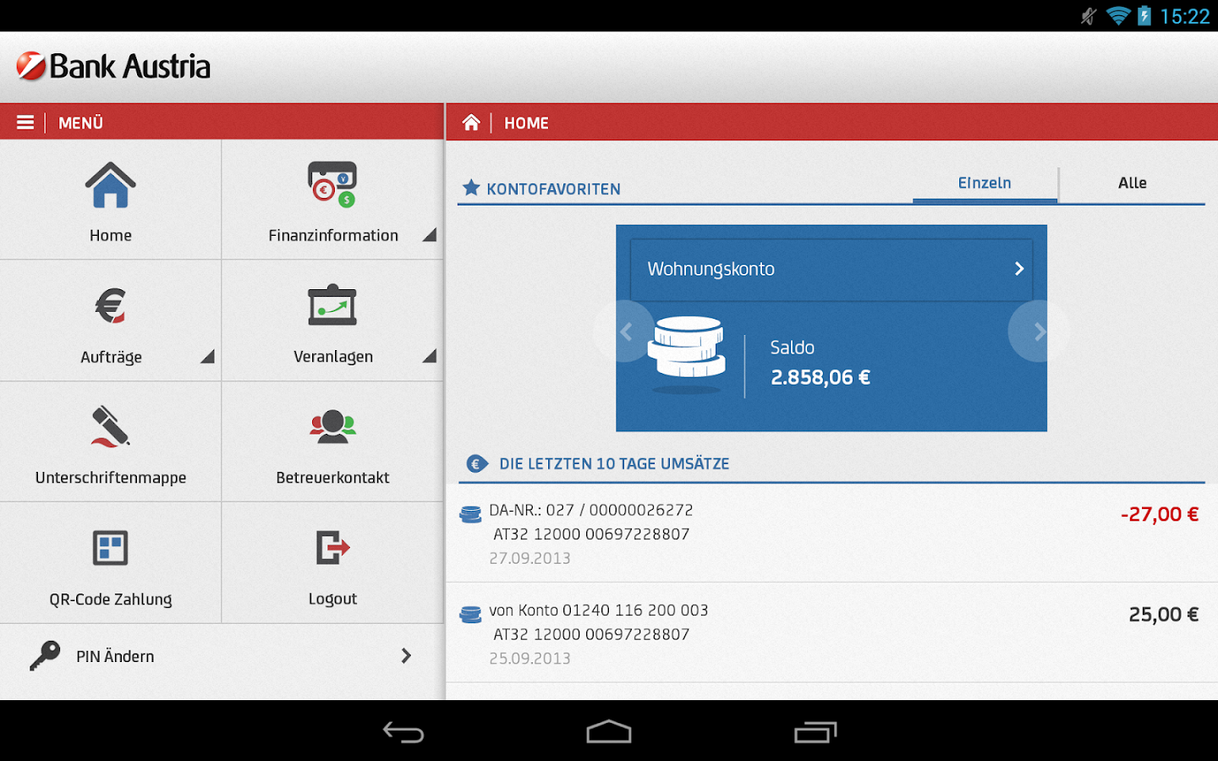Image resolution: width=1218 pixels, height=761 pixels.
Task: Open the hamburger menu icon
Action: [x=25, y=121]
